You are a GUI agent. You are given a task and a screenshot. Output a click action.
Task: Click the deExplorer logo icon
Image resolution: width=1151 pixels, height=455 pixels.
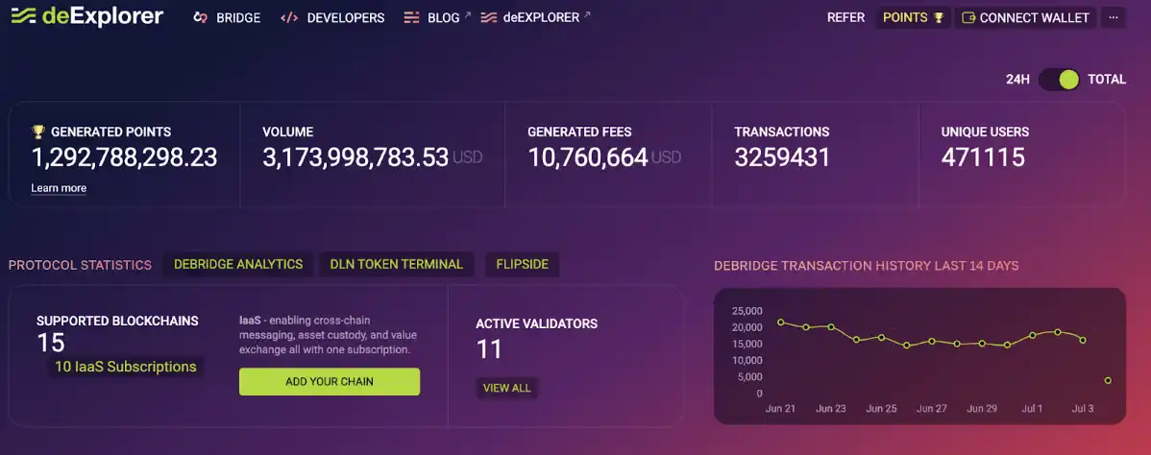click(24, 17)
